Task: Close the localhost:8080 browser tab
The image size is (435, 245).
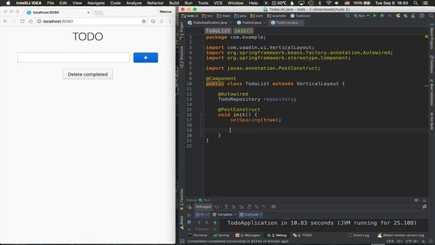Action: click(x=88, y=12)
